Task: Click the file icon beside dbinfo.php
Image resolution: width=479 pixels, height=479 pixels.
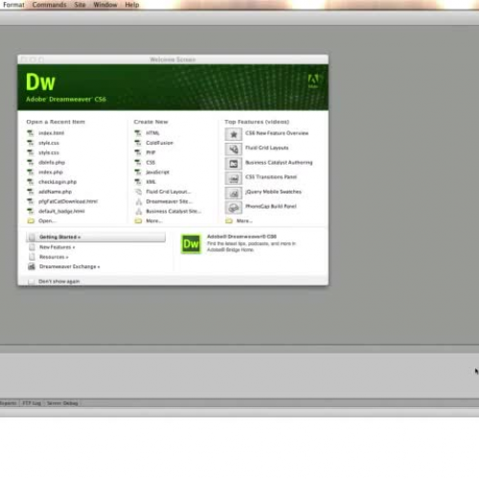Action: (31, 162)
